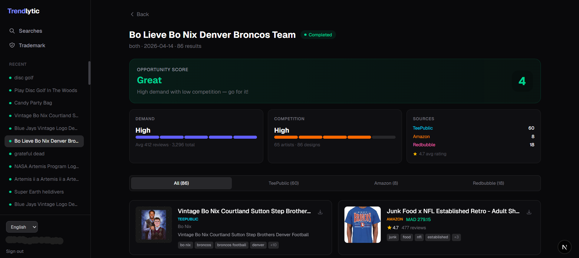Switch to the TeePublic (60) tab
The image size is (579, 258).
pos(284,183)
